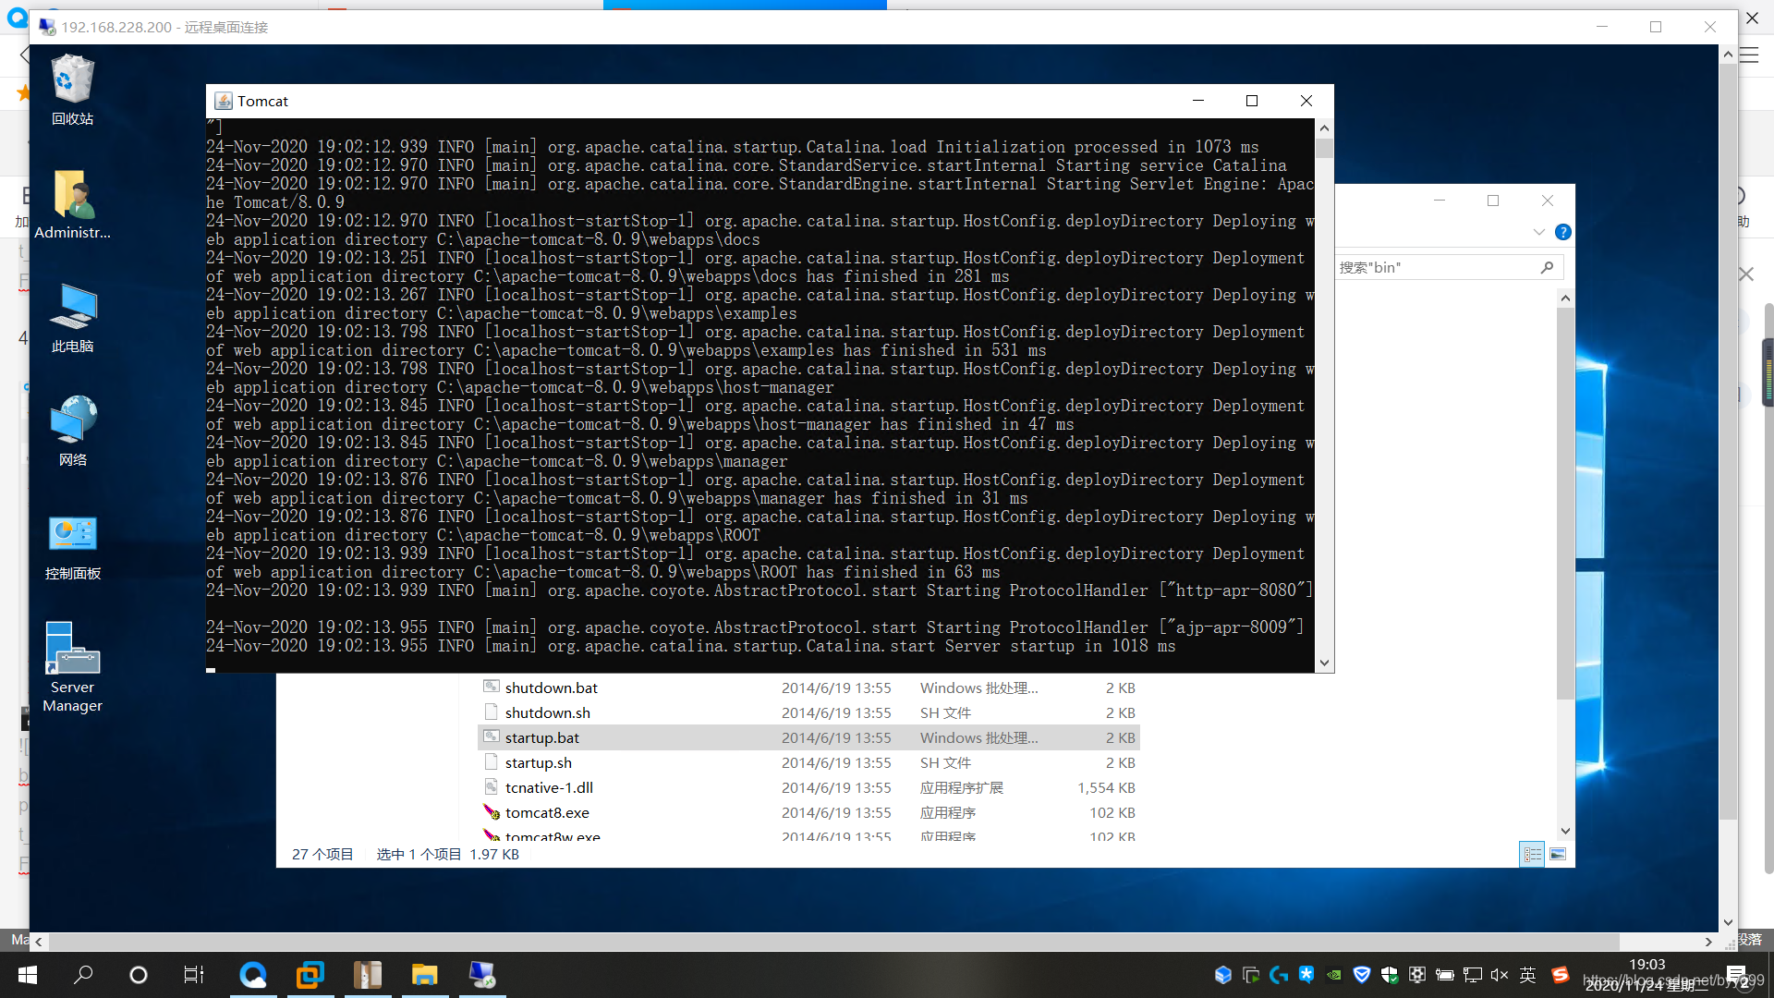Click the remote desktop horizontal scroll right arrow
The image size is (1774, 998).
pyautogui.click(x=1708, y=942)
